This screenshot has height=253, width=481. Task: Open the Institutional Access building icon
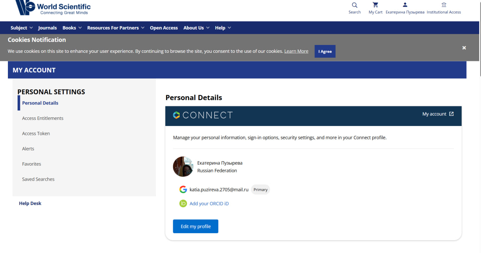pos(444,5)
